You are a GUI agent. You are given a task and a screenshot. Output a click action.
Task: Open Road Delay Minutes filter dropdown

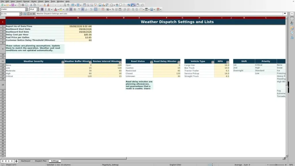coord(179,62)
